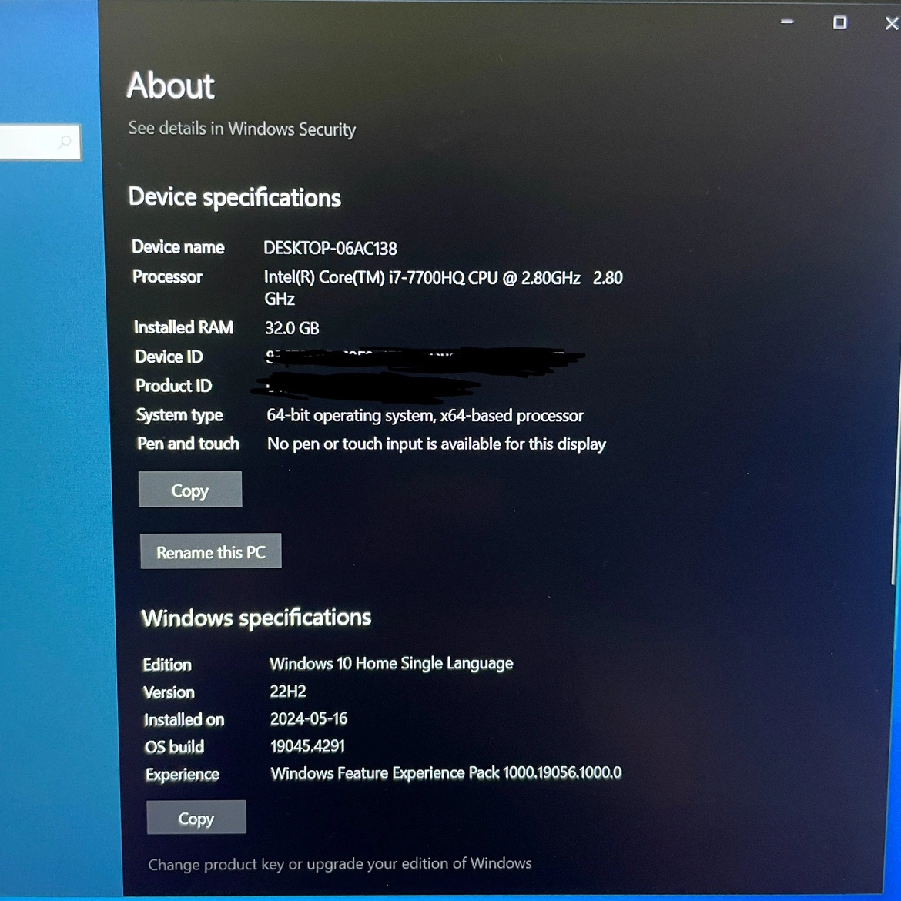
Task: Open Change product key or upgrade link
Action: pos(340,863)
